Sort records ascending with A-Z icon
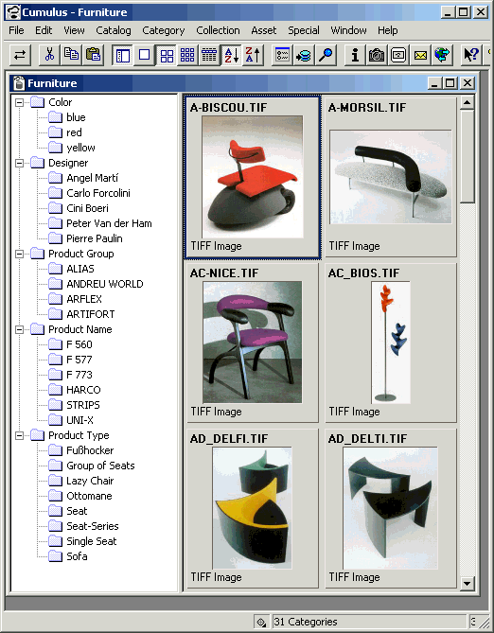494x633 pixels. coord(232,55)
